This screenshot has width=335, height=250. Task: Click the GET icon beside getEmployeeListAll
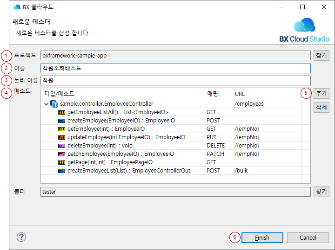point(61,112)
